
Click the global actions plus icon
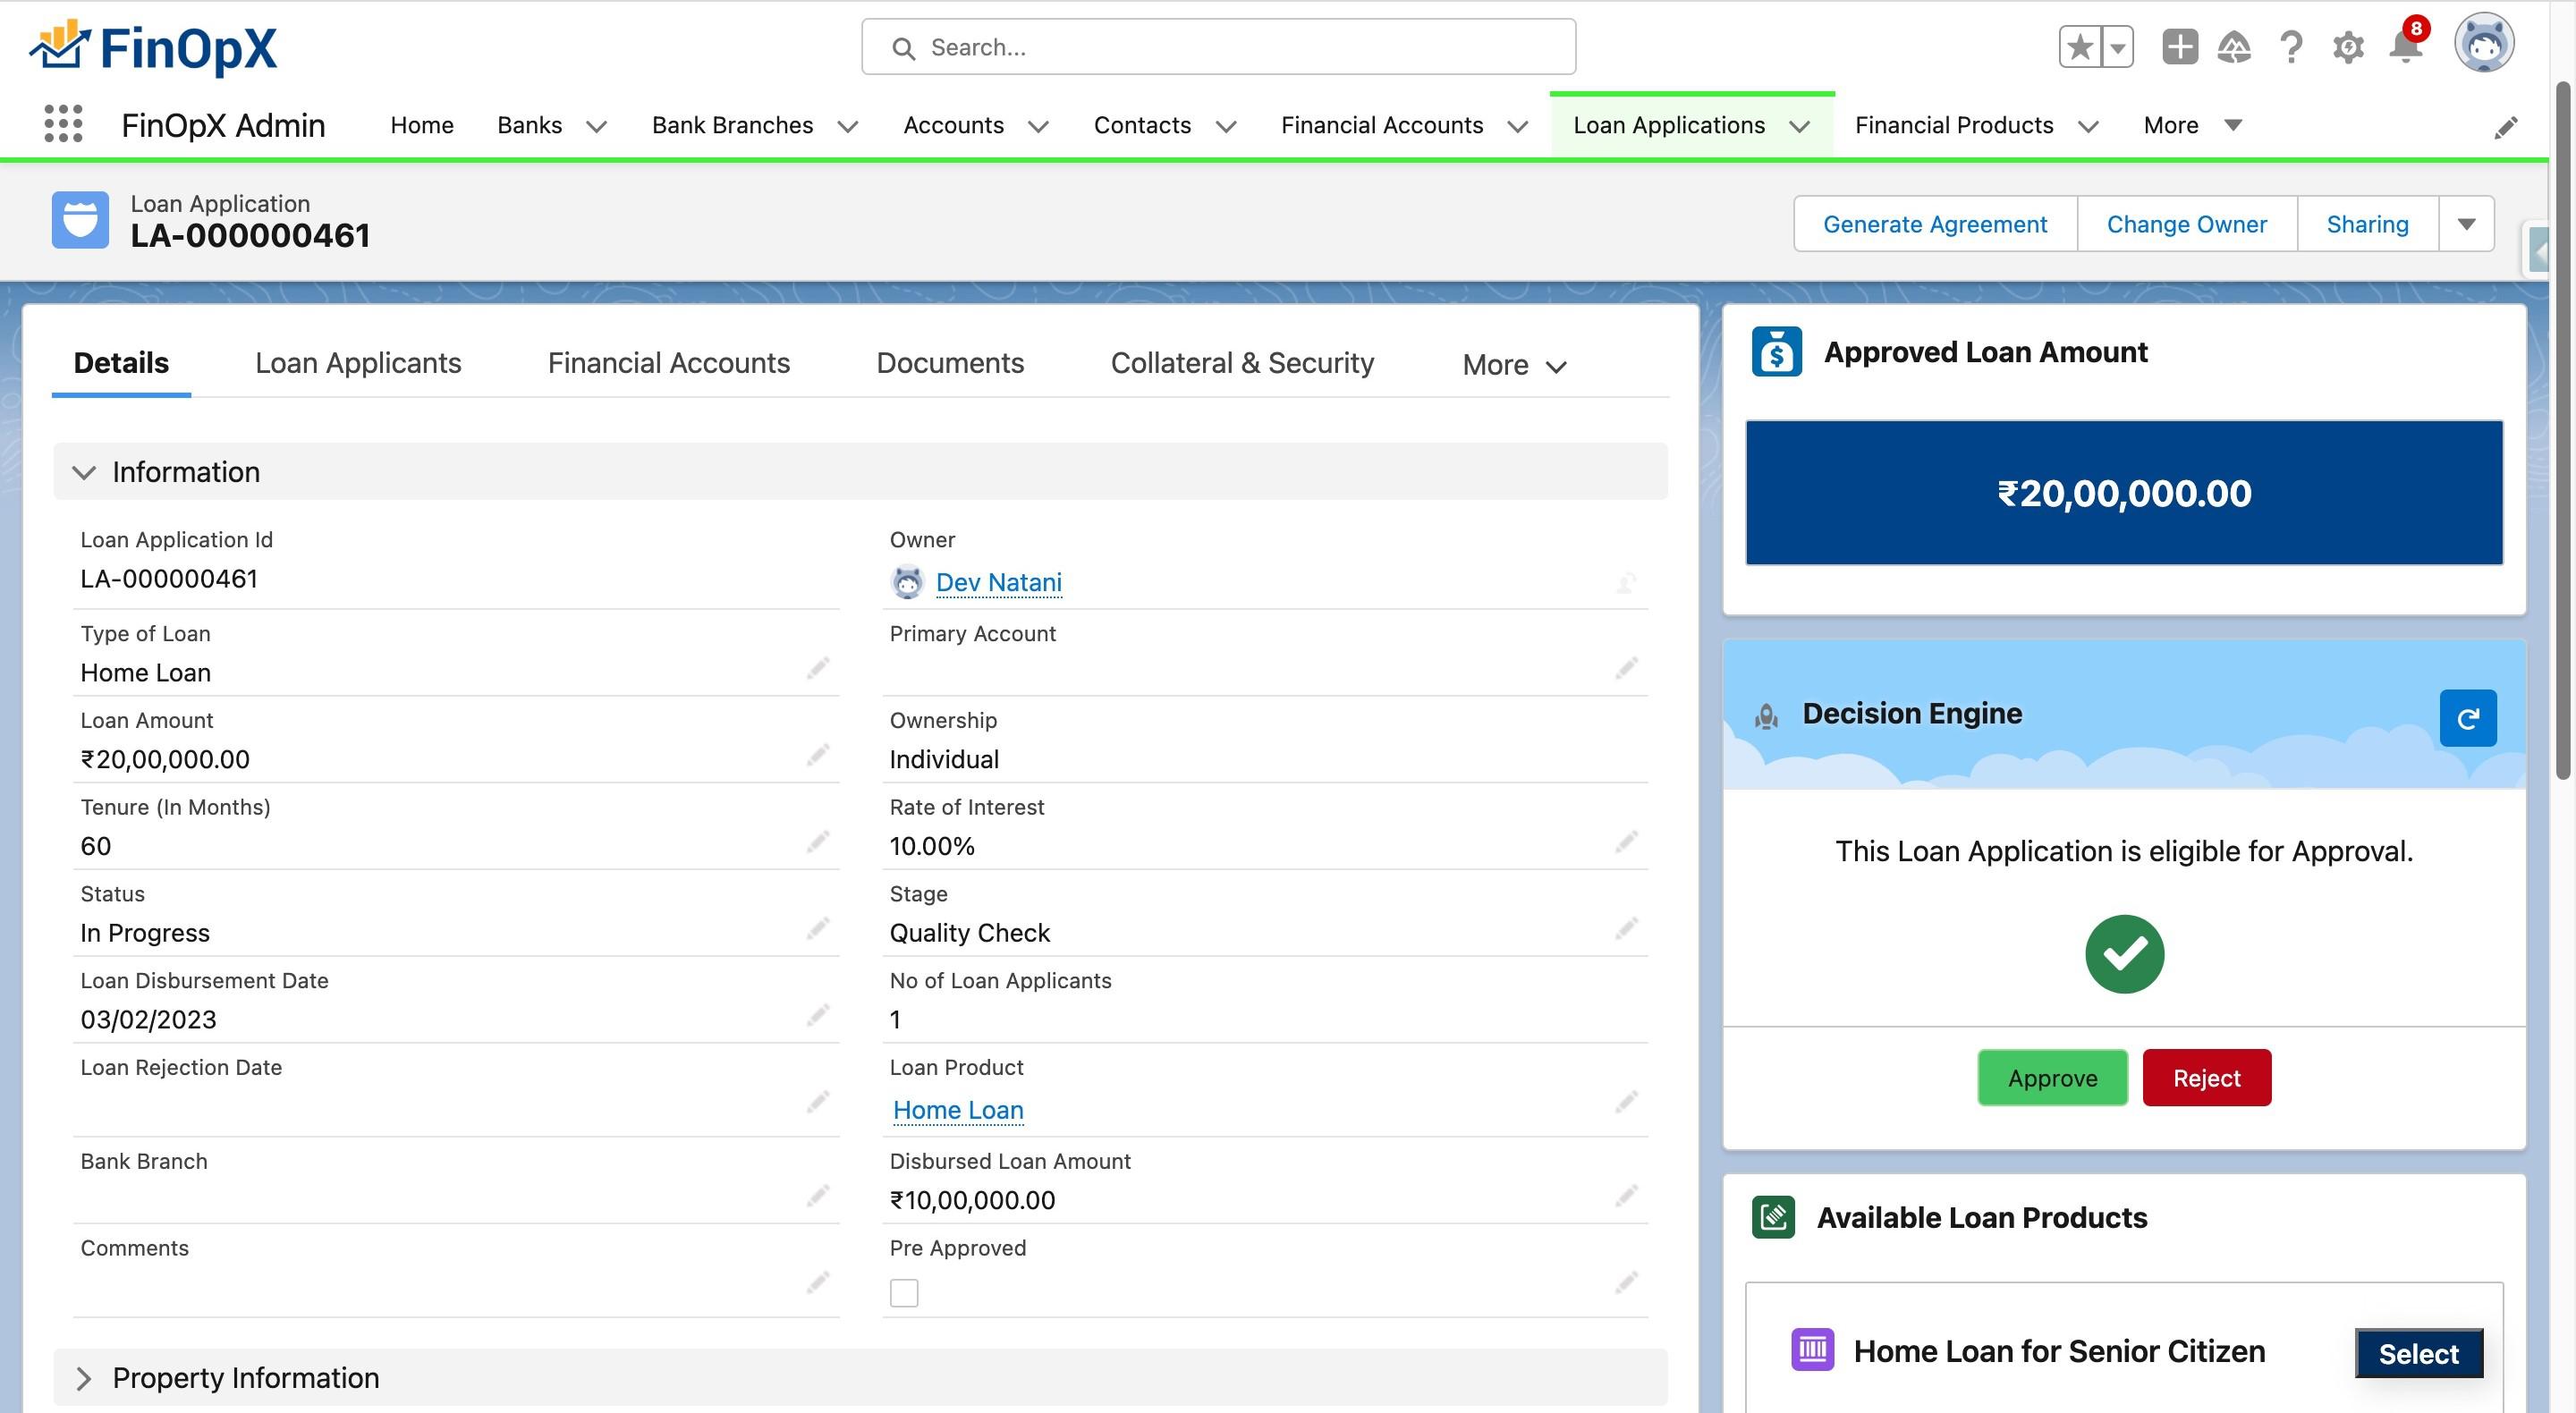pos(2179,47)
